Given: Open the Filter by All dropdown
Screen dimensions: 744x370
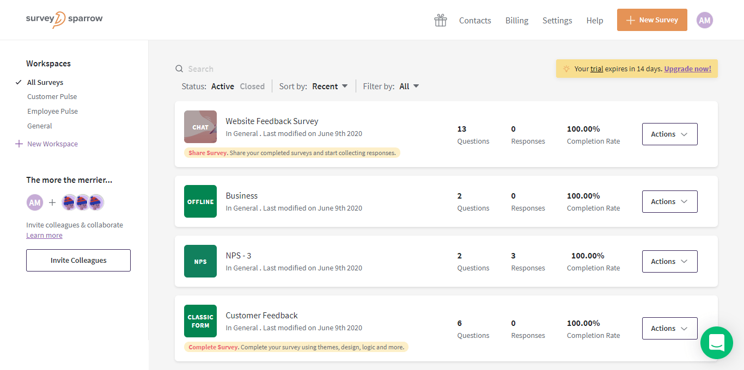Looking at the screenshot, I should 409,87.
